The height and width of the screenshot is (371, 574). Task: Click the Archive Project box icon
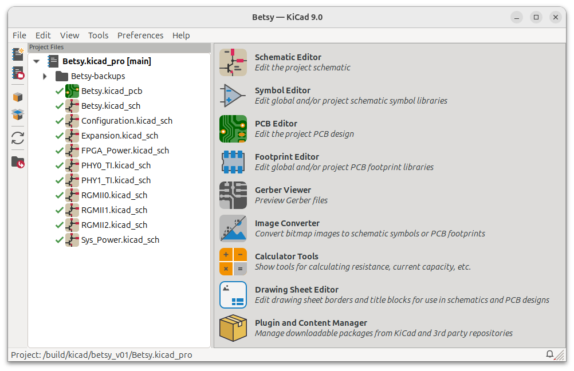point(18,97)
